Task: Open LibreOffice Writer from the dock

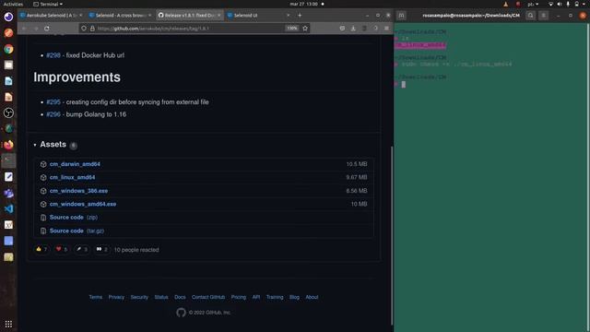Action: pyautogui.click(x=8, y=81)
